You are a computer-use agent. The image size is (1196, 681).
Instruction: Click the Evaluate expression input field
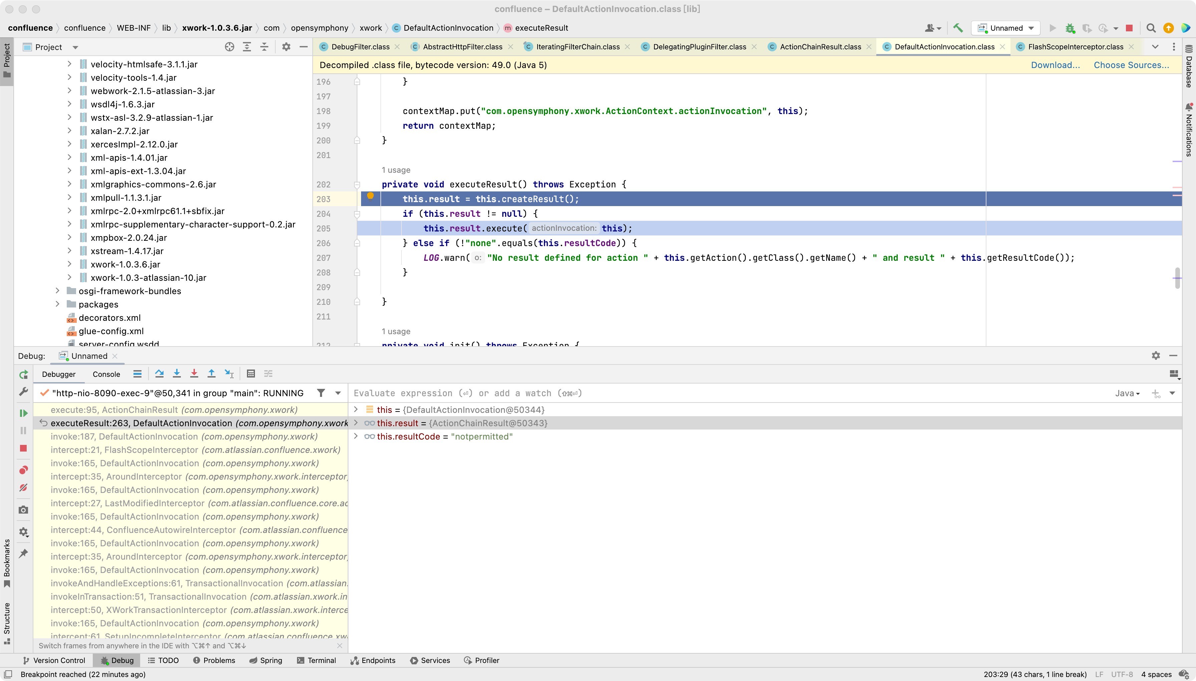point(730,393)
